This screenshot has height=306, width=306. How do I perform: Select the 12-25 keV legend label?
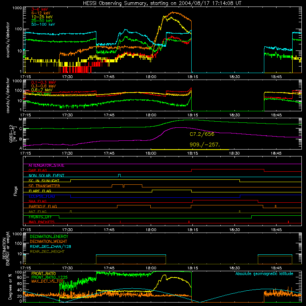tap(42, 17)
